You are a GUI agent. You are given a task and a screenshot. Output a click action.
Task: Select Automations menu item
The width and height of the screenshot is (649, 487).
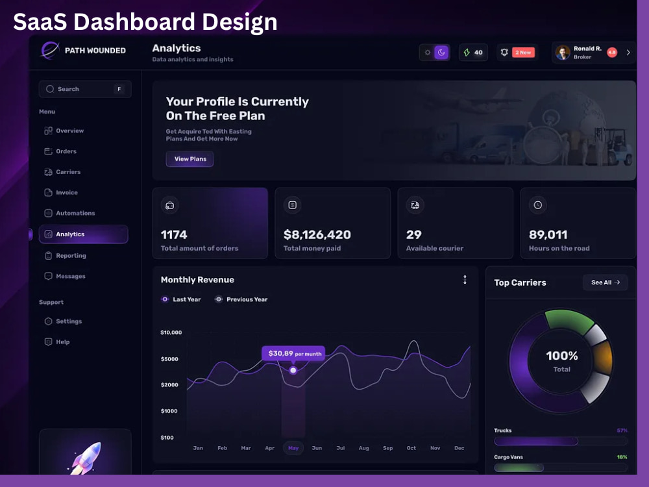[x=69, y=213]
